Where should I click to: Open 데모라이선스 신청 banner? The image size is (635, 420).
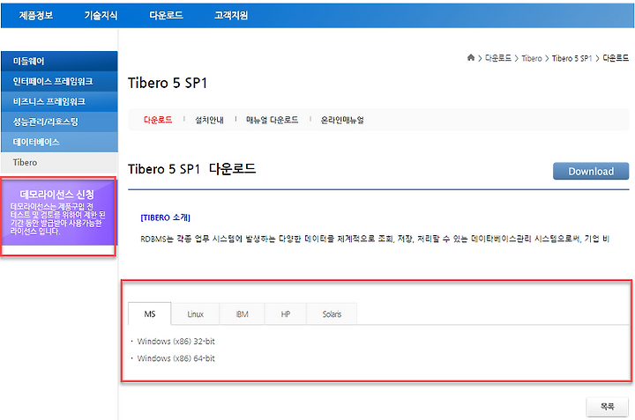pos(59,212)
